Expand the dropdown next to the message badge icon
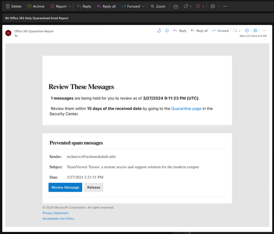This screenshot has height=234, width=274. [x=240, y=31]
